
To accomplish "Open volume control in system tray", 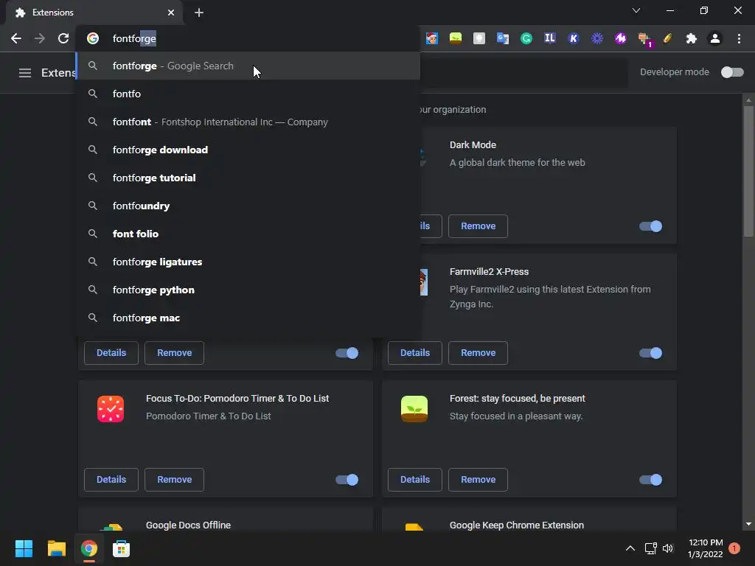I will pos(668,548).
